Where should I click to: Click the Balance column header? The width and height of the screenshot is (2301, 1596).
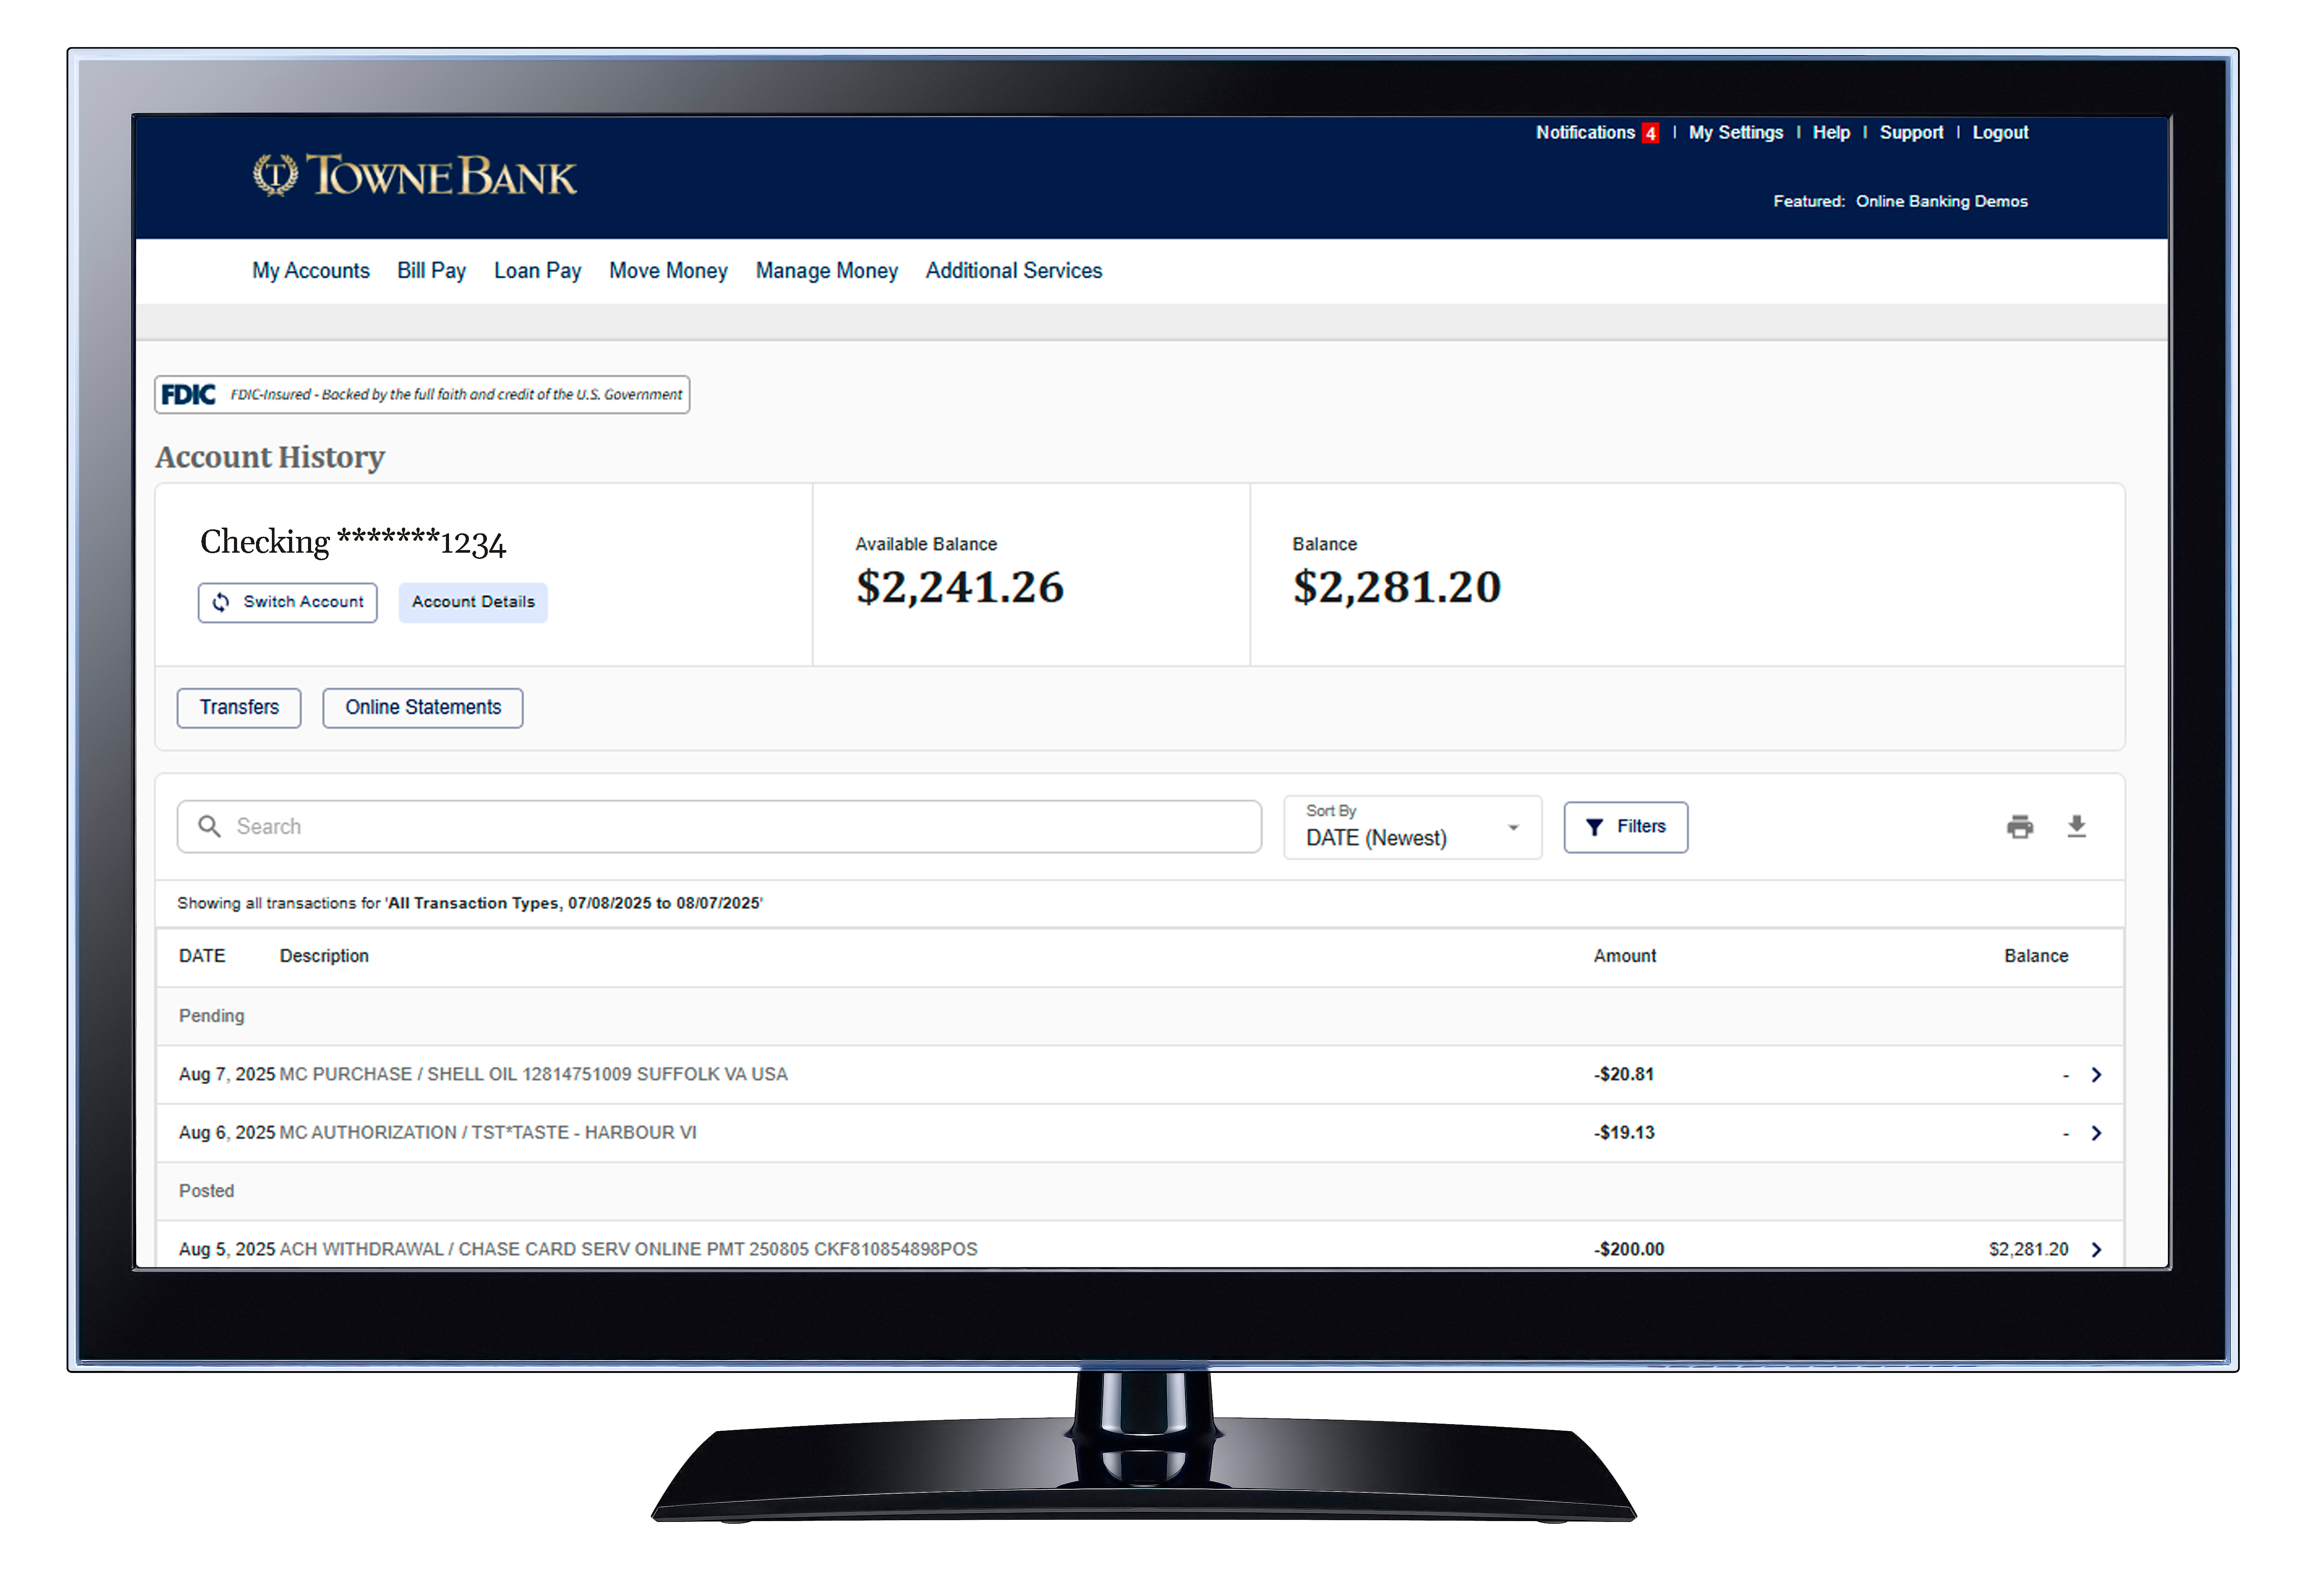click(x=2035, y=956)
